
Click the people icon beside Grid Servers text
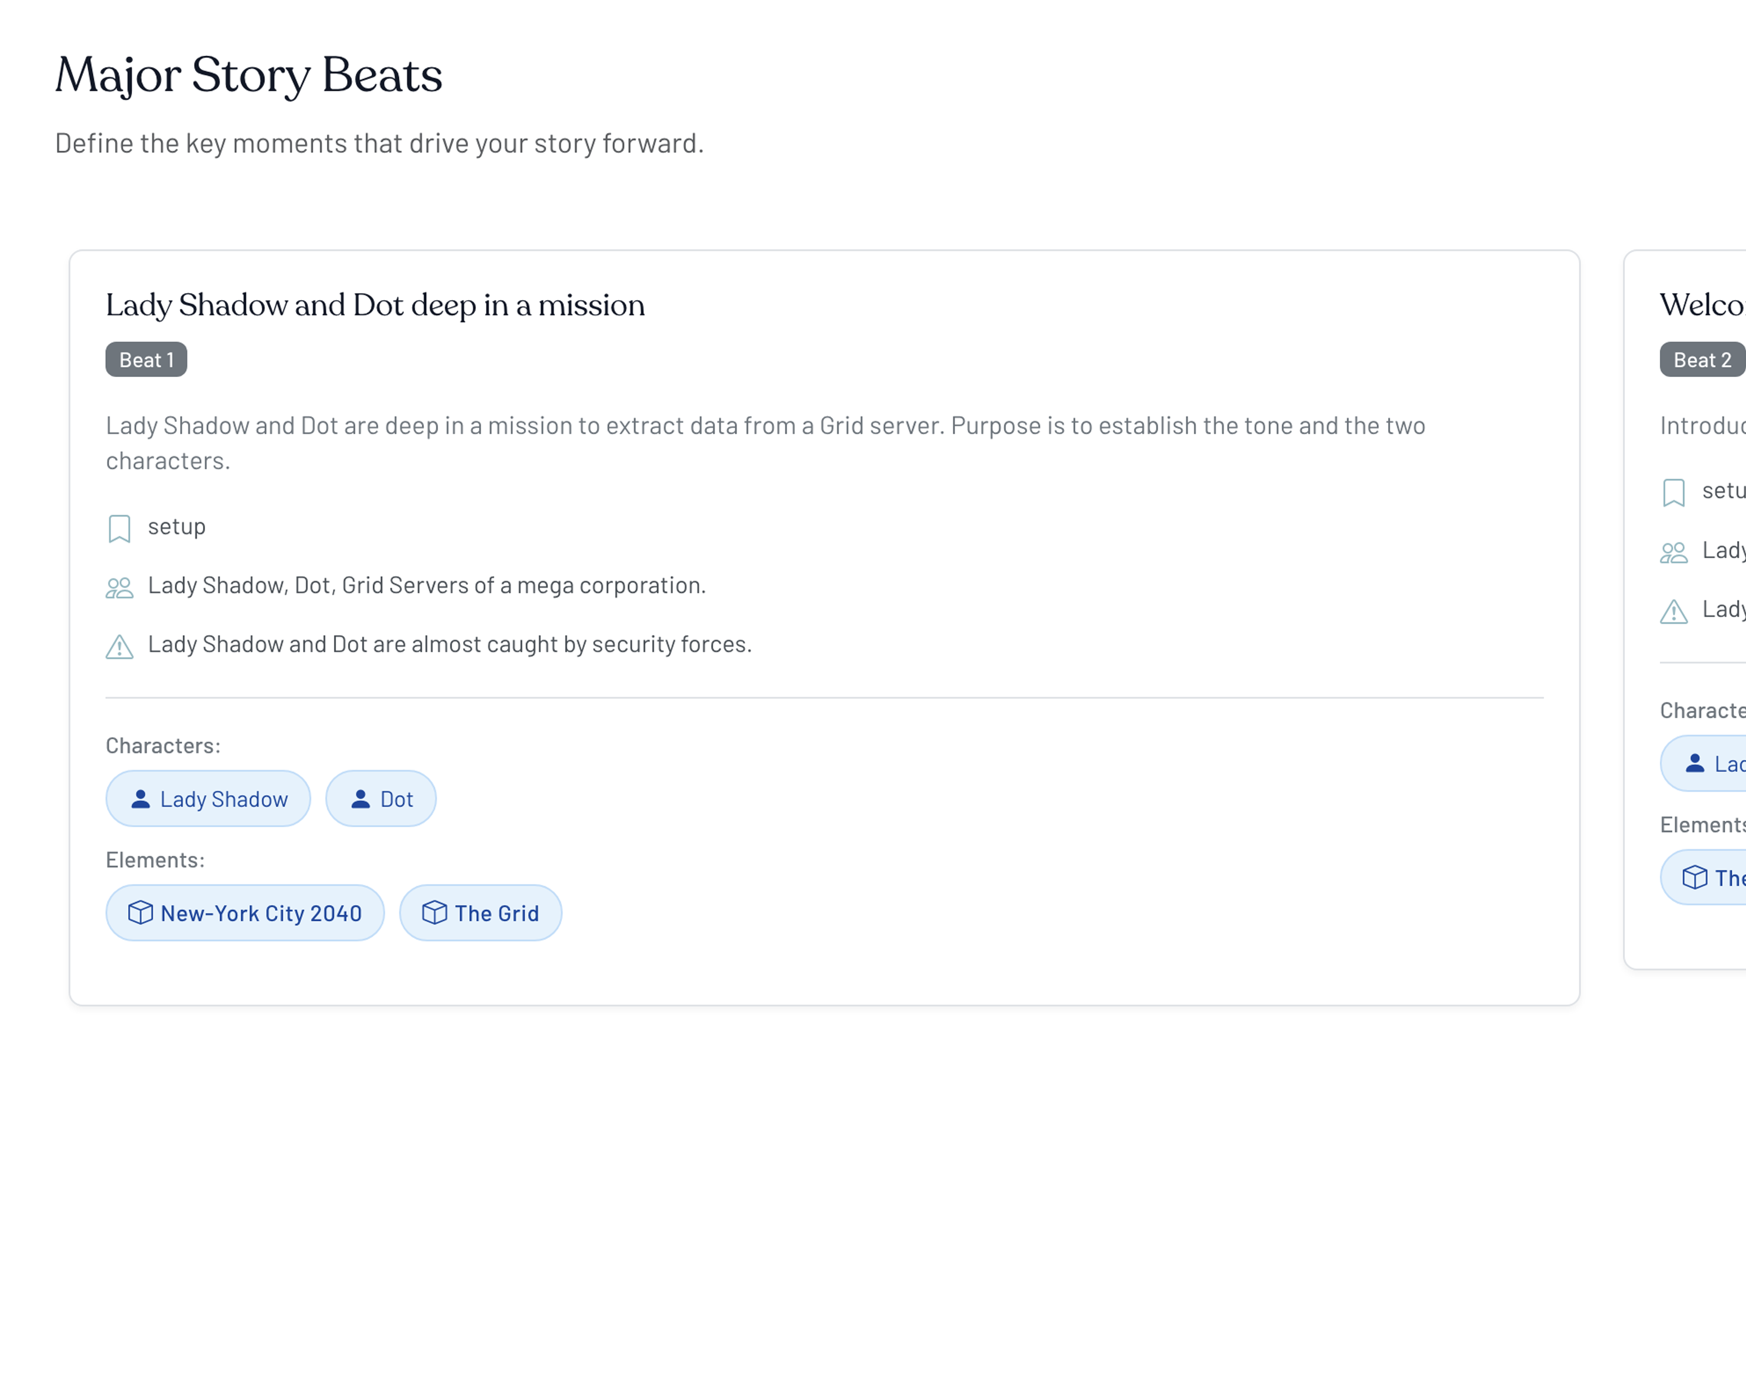coord(119,587)
